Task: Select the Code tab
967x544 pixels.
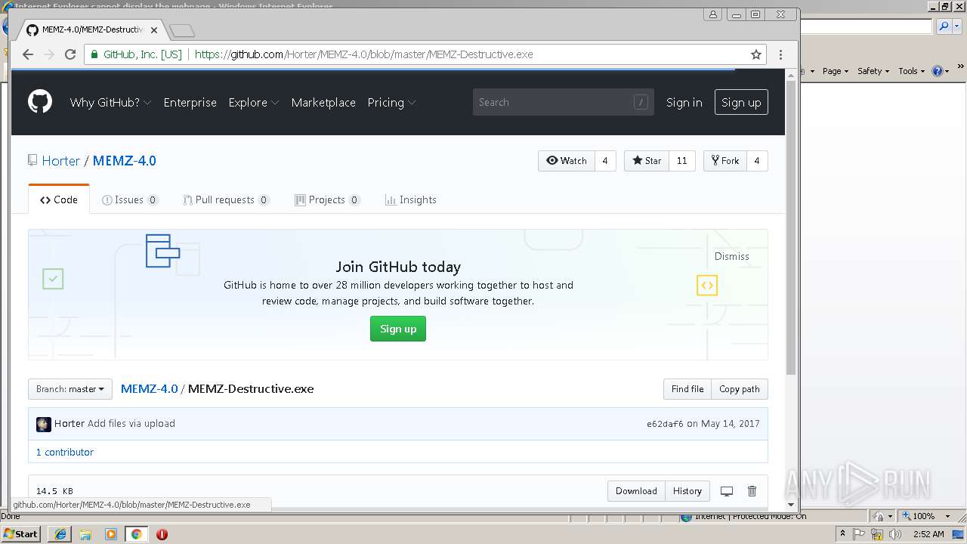Action: (59, 199)
